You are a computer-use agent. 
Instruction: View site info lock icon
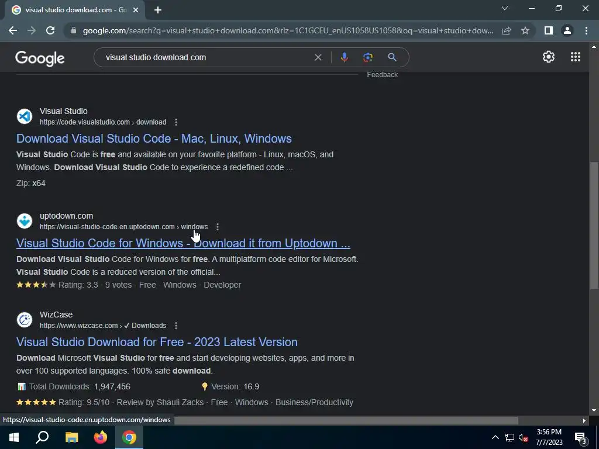click(74, 30)
